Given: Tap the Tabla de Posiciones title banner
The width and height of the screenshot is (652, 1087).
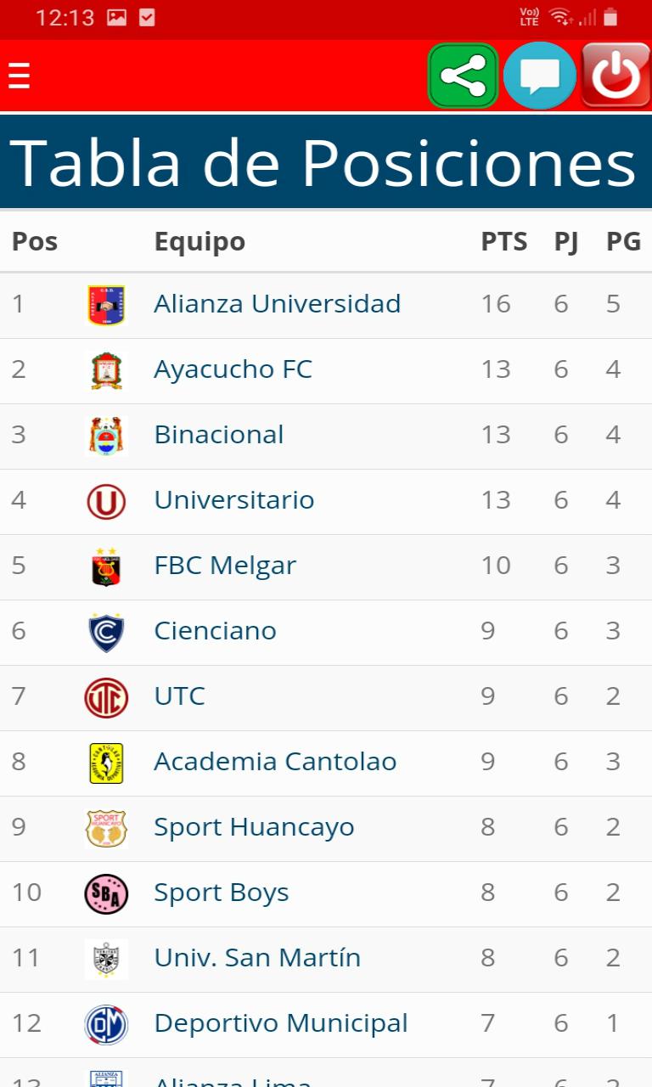Looking at the screenshot, I should click(326, 161).
